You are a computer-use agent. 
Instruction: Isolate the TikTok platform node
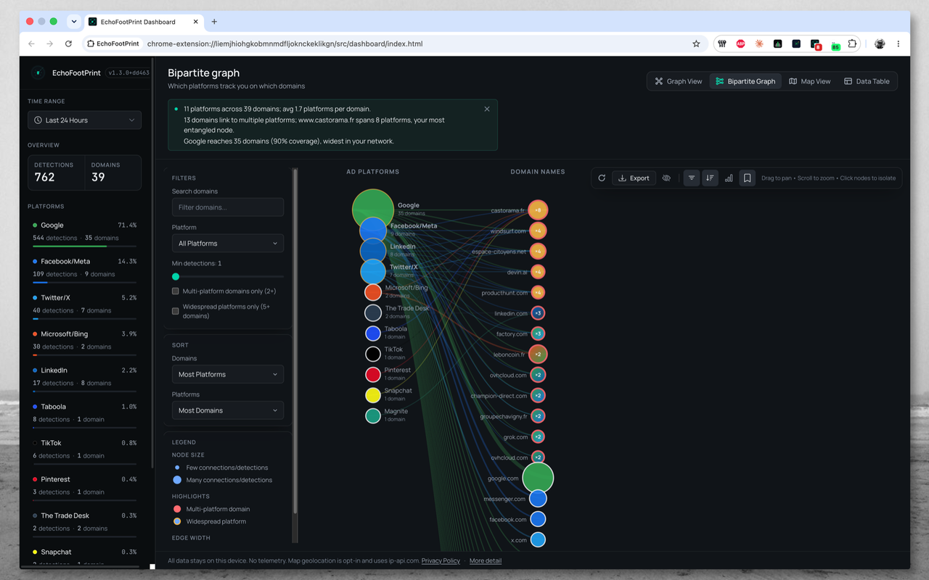pos(373,354)
